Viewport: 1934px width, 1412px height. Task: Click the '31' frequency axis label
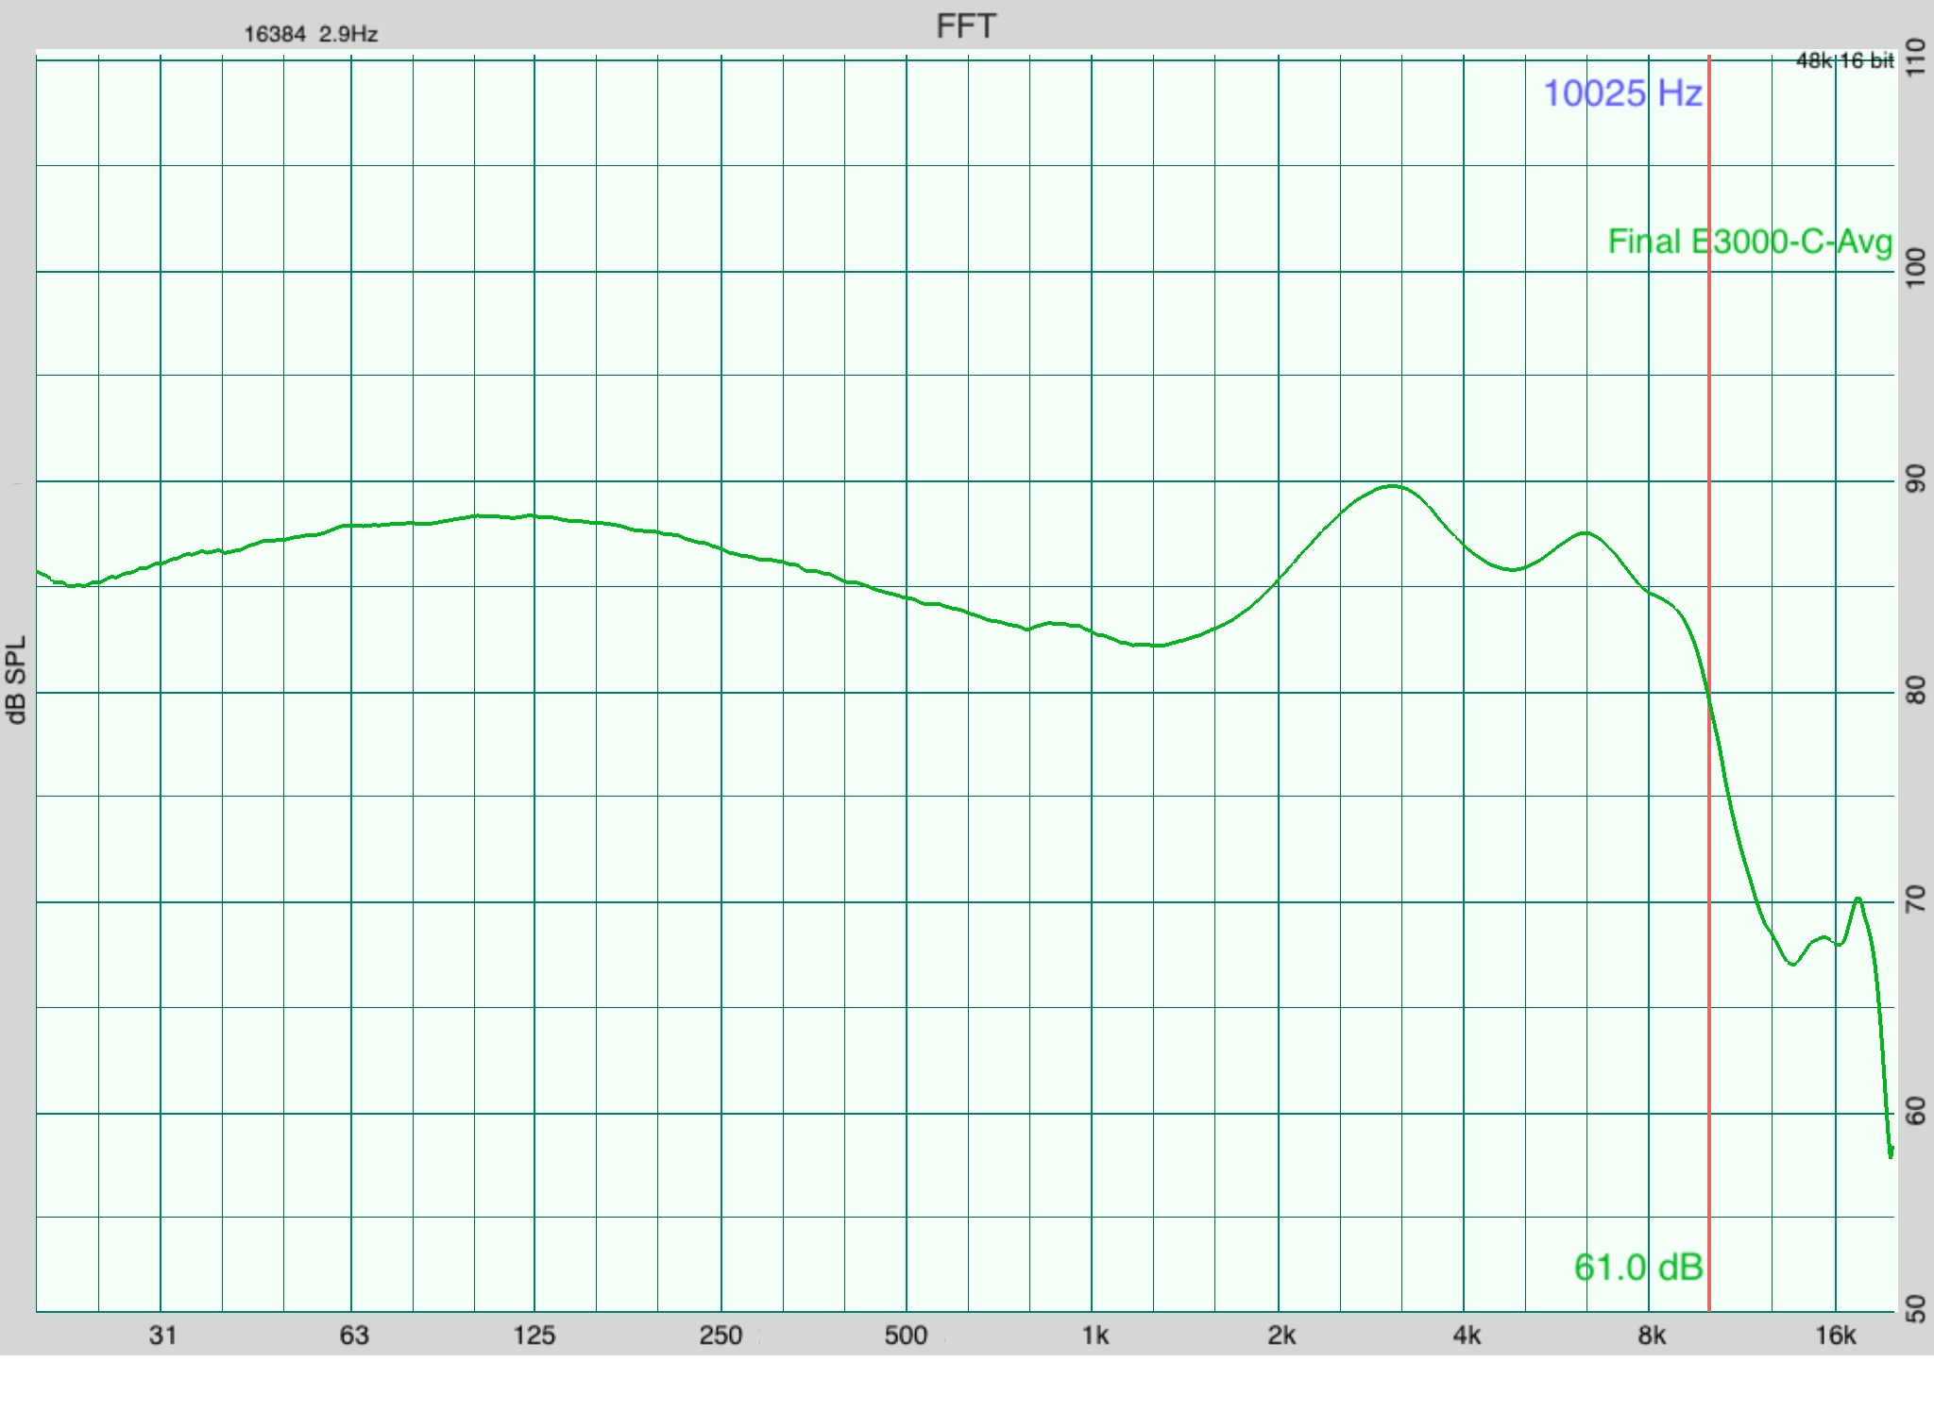(x=162, y=1336)
